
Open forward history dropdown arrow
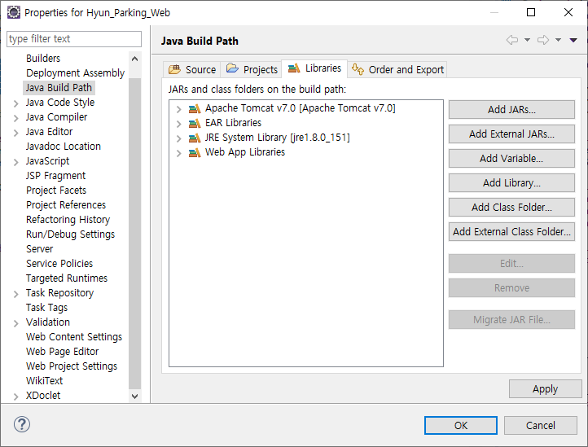tap(558, 40)
